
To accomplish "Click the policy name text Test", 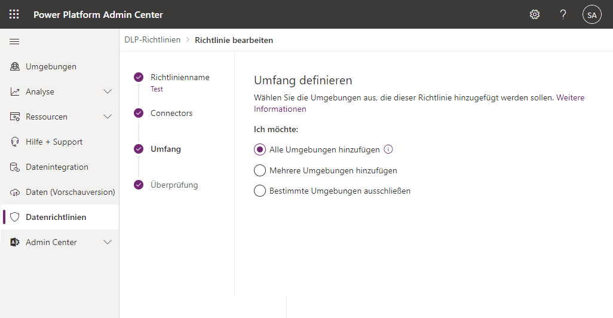I will [x=157, y=89].
